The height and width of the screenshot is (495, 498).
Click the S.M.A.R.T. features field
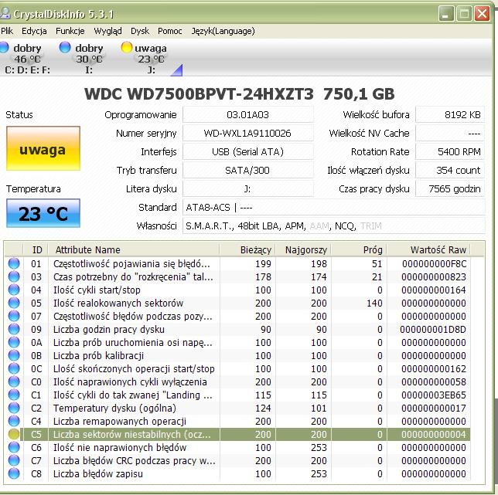pos(334,225)
